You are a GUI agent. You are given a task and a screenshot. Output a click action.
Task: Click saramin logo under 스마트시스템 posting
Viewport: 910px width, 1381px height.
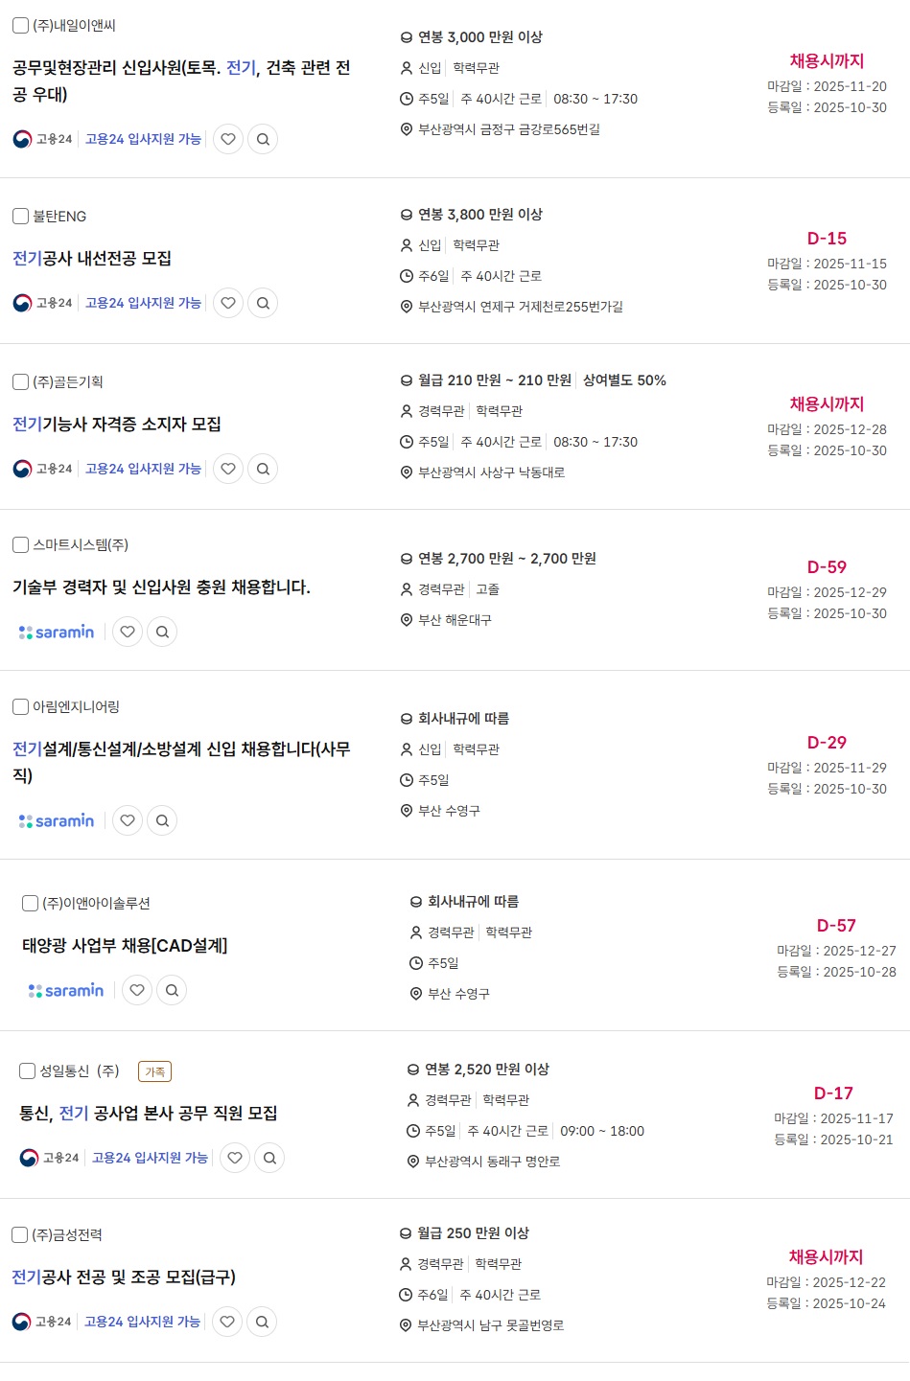57,632
